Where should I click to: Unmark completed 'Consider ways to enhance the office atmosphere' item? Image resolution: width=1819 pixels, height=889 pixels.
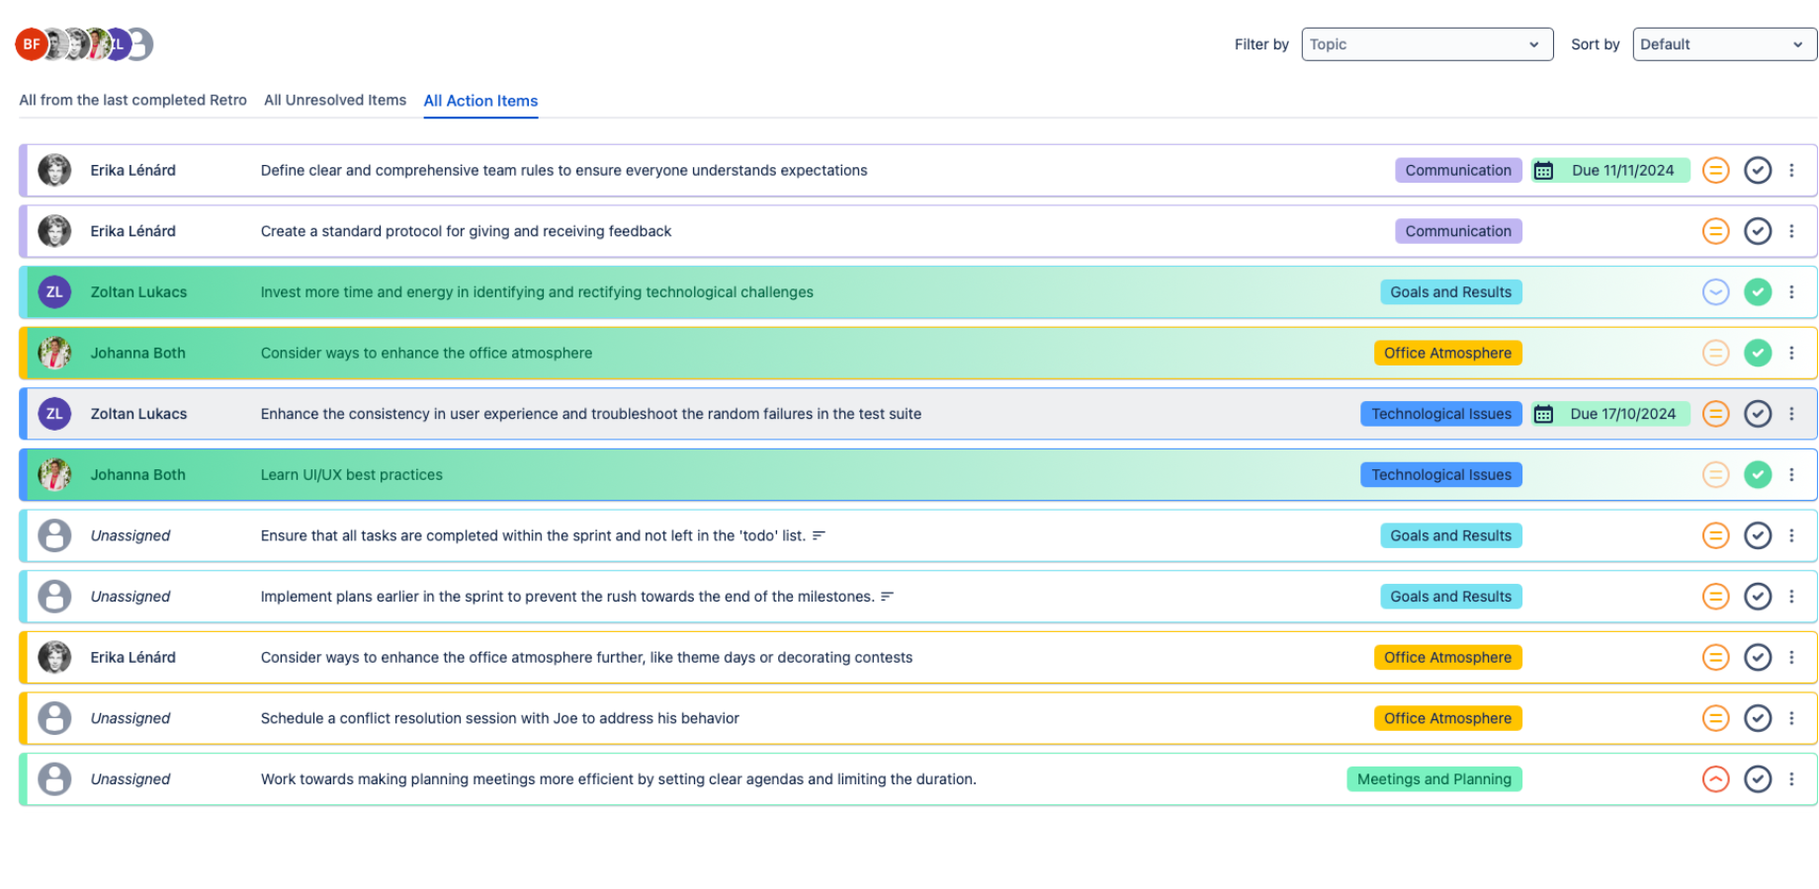click(1757, 353)
